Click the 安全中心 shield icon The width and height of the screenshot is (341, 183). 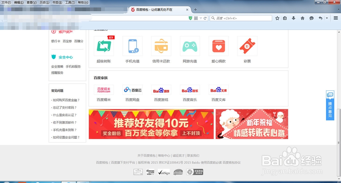[x=54, y=57]
